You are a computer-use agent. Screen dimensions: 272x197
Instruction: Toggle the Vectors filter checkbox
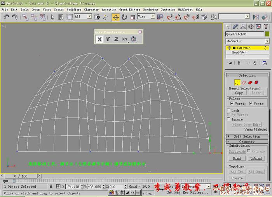coord(251,103)
